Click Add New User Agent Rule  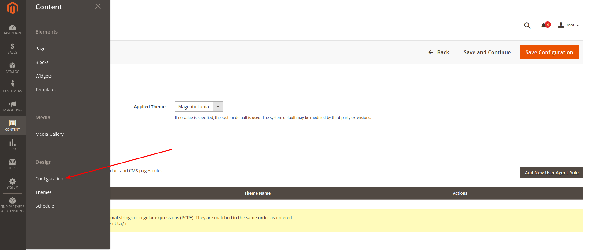coord(551,173)
